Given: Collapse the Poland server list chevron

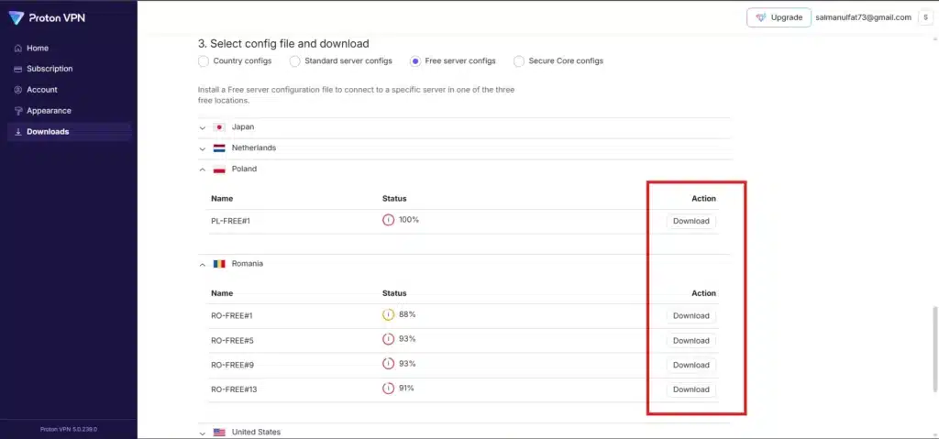Looking at the screenshot, I should click(203, 170).
